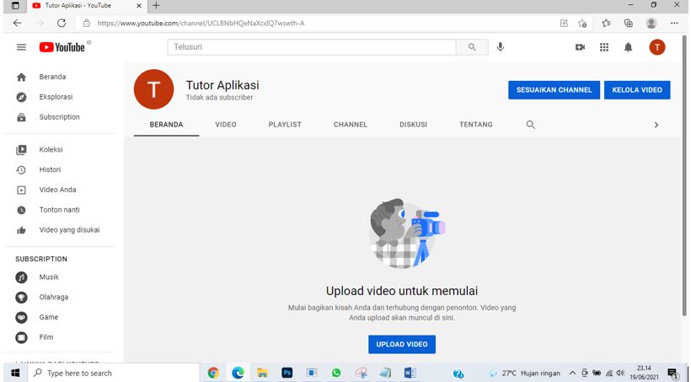Switch to the VIDEO tab
Image resolution: width=691 pixels, height=382 pixels.
pos(226,125)
